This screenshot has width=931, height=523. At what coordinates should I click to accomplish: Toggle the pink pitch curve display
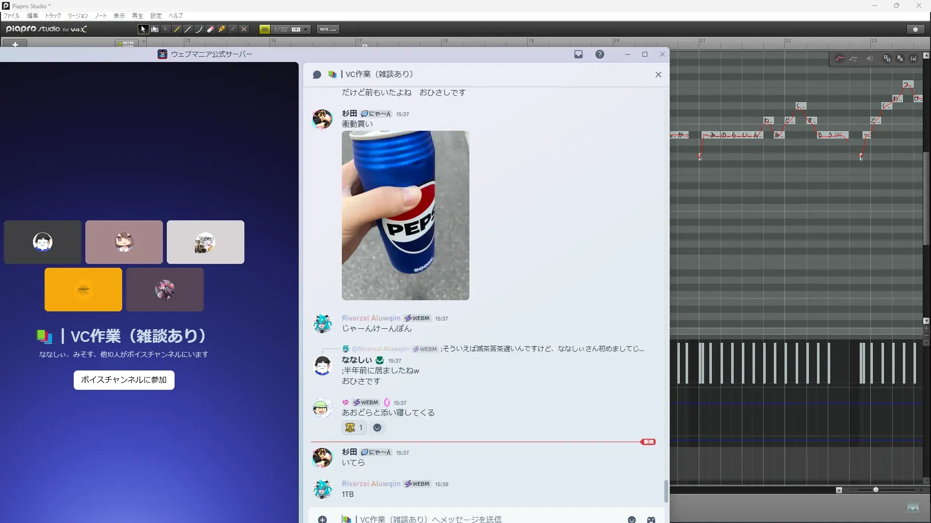pos(839,59)
